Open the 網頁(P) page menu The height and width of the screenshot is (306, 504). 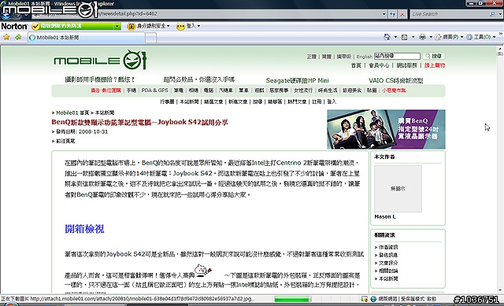[x=450, y=37]
